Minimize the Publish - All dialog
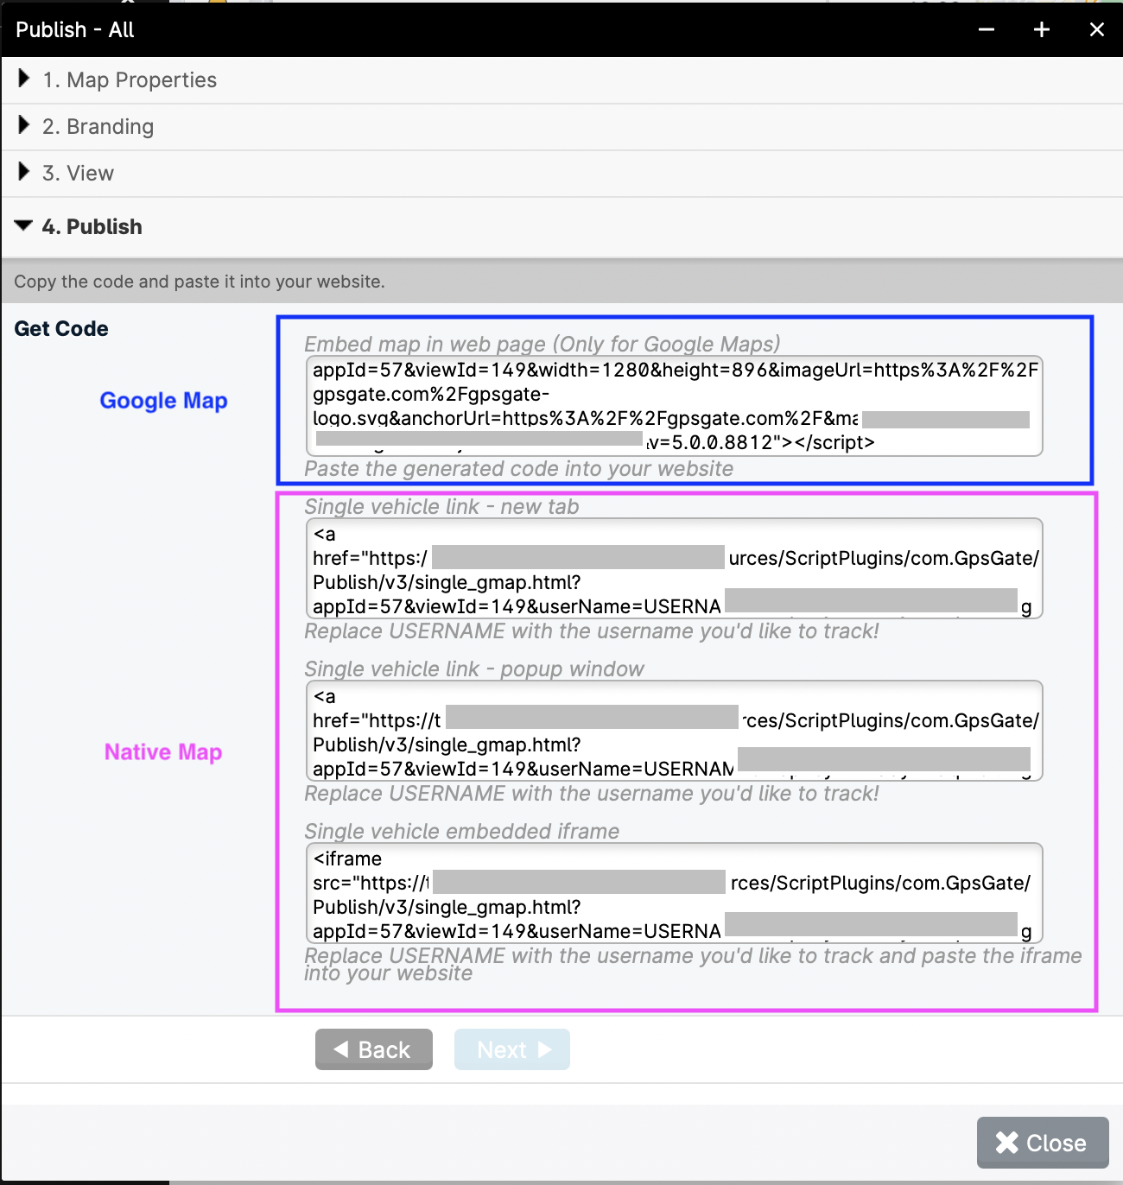 point(987,29)
